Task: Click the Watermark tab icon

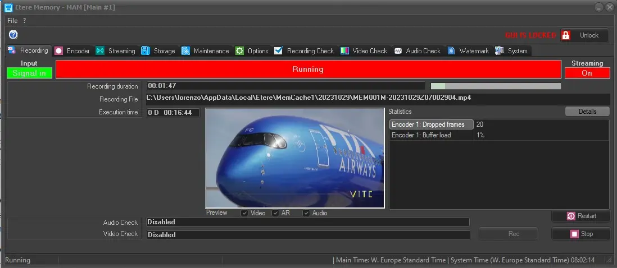Action: (451, 51)
